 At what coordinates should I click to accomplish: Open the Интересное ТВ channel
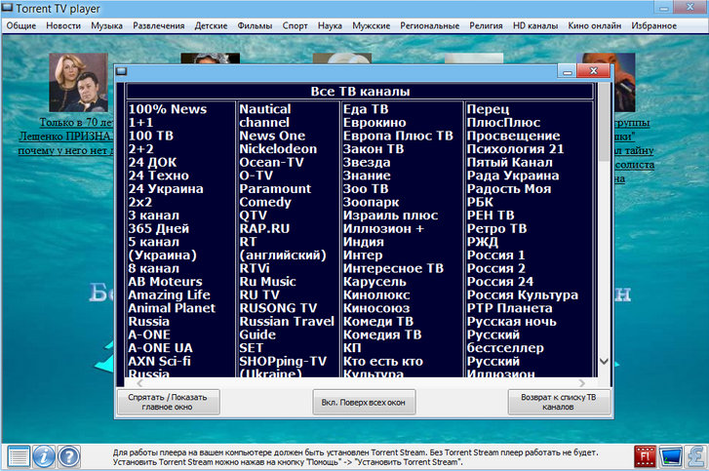(x=393, y=268)
